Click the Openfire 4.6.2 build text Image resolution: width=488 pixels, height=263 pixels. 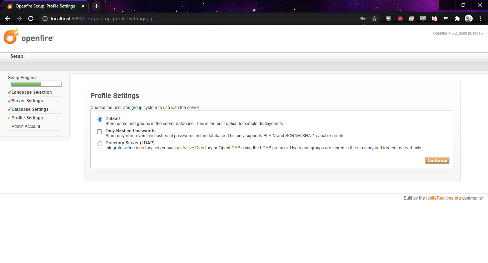[458, 33]
